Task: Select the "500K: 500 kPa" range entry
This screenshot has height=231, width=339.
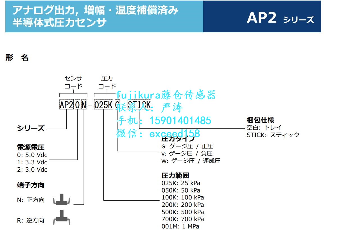Action: [183, 212]
